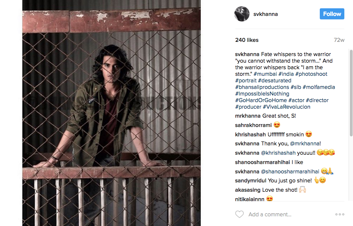Open the #mumbai hashtag
Viewport: 353px width, 226px height.
pyautogui.click(x=265, y=74)
